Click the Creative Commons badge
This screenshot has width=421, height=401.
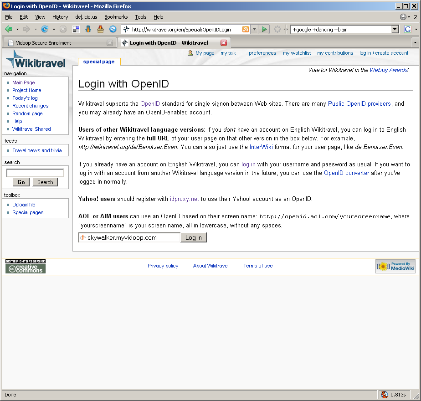26,267
